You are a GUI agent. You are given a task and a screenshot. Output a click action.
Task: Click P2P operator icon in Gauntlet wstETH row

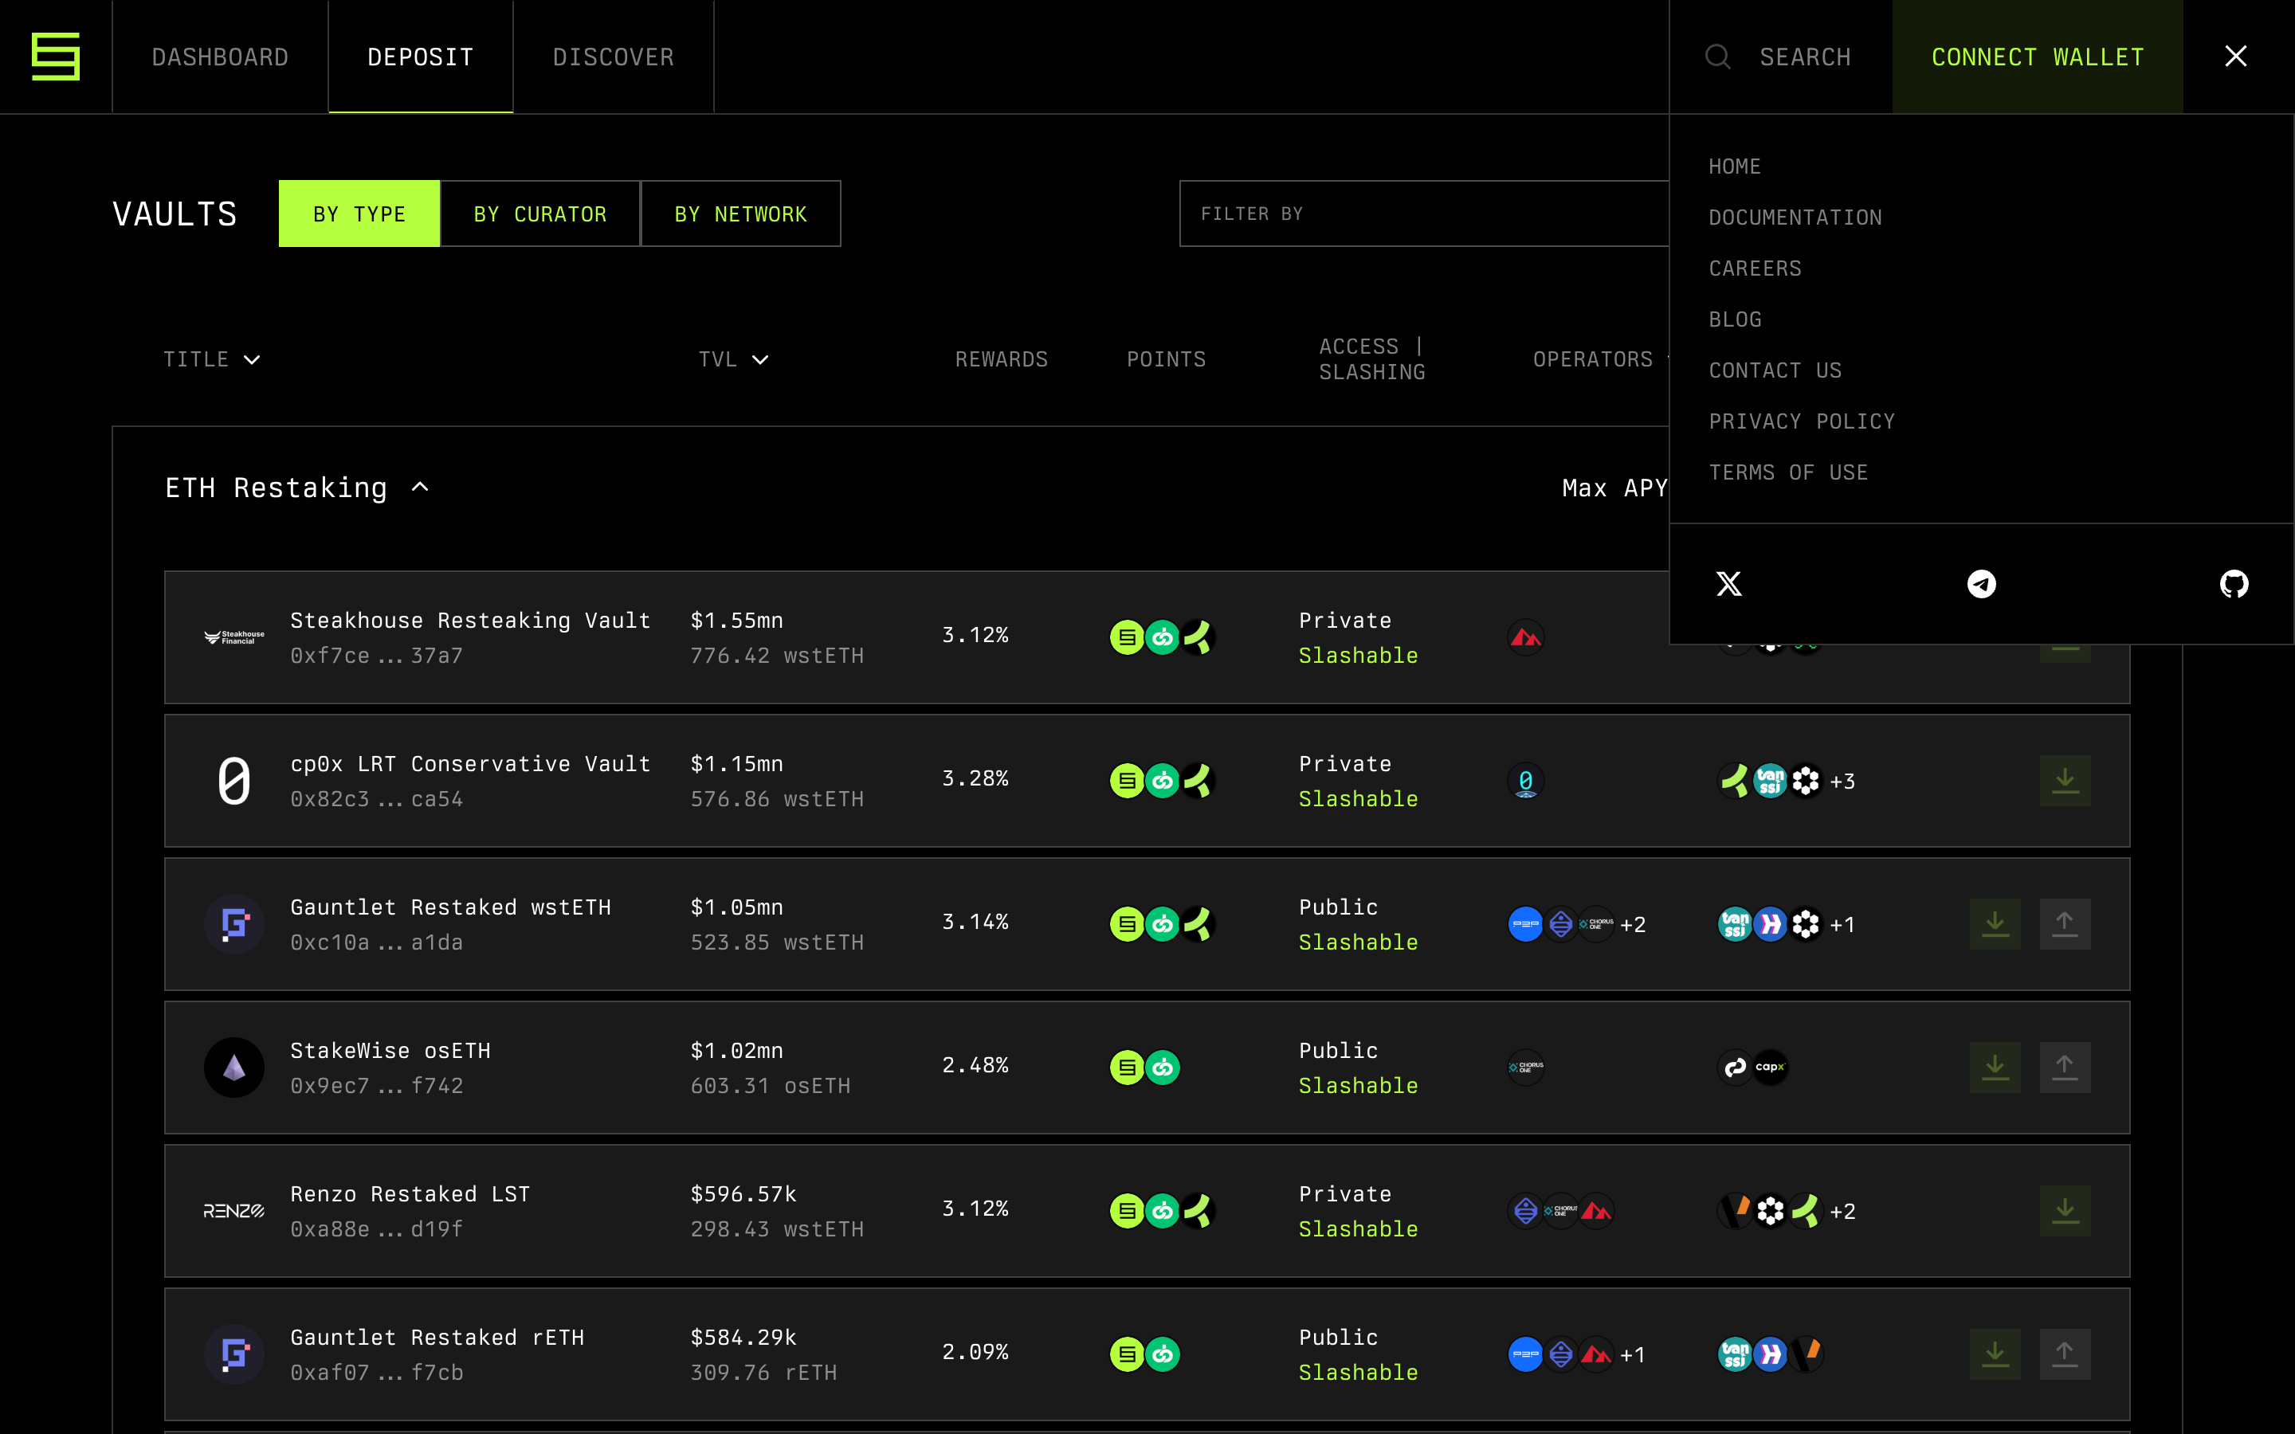1525,924
